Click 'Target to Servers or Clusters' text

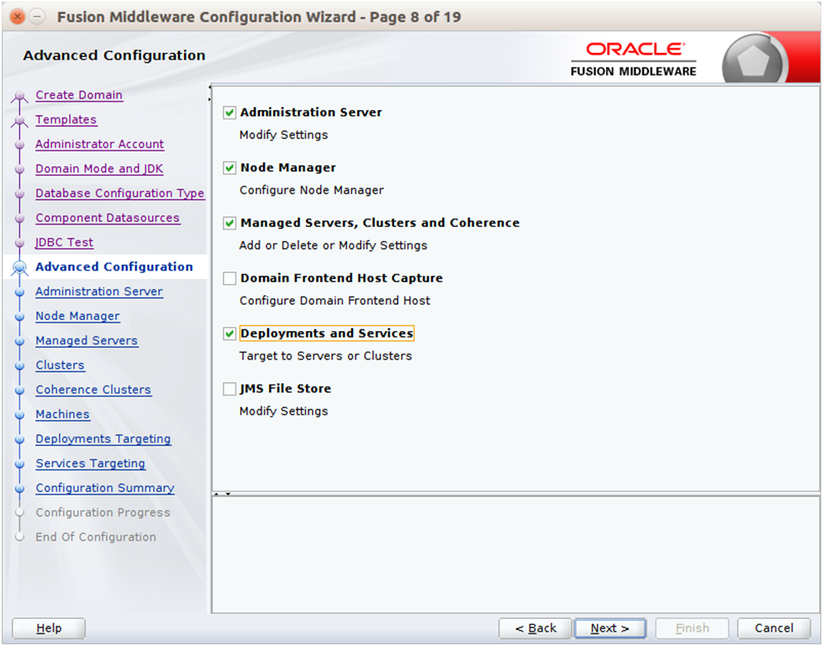pos(325,356)
